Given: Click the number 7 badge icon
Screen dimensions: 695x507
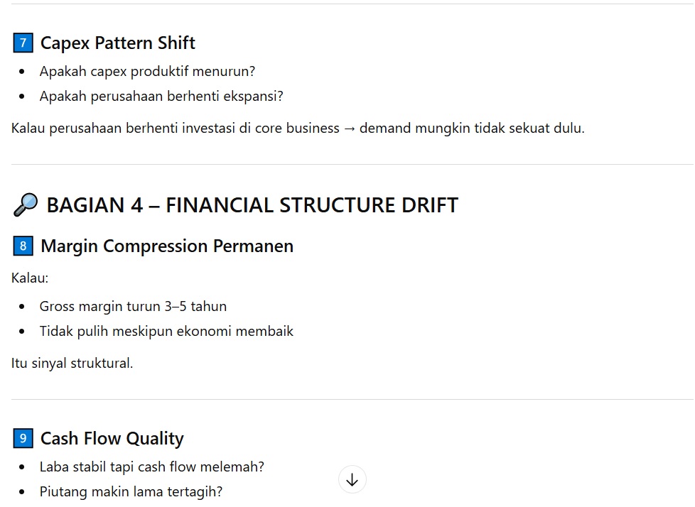Looking at the screenshot, I should coord(23,43).
